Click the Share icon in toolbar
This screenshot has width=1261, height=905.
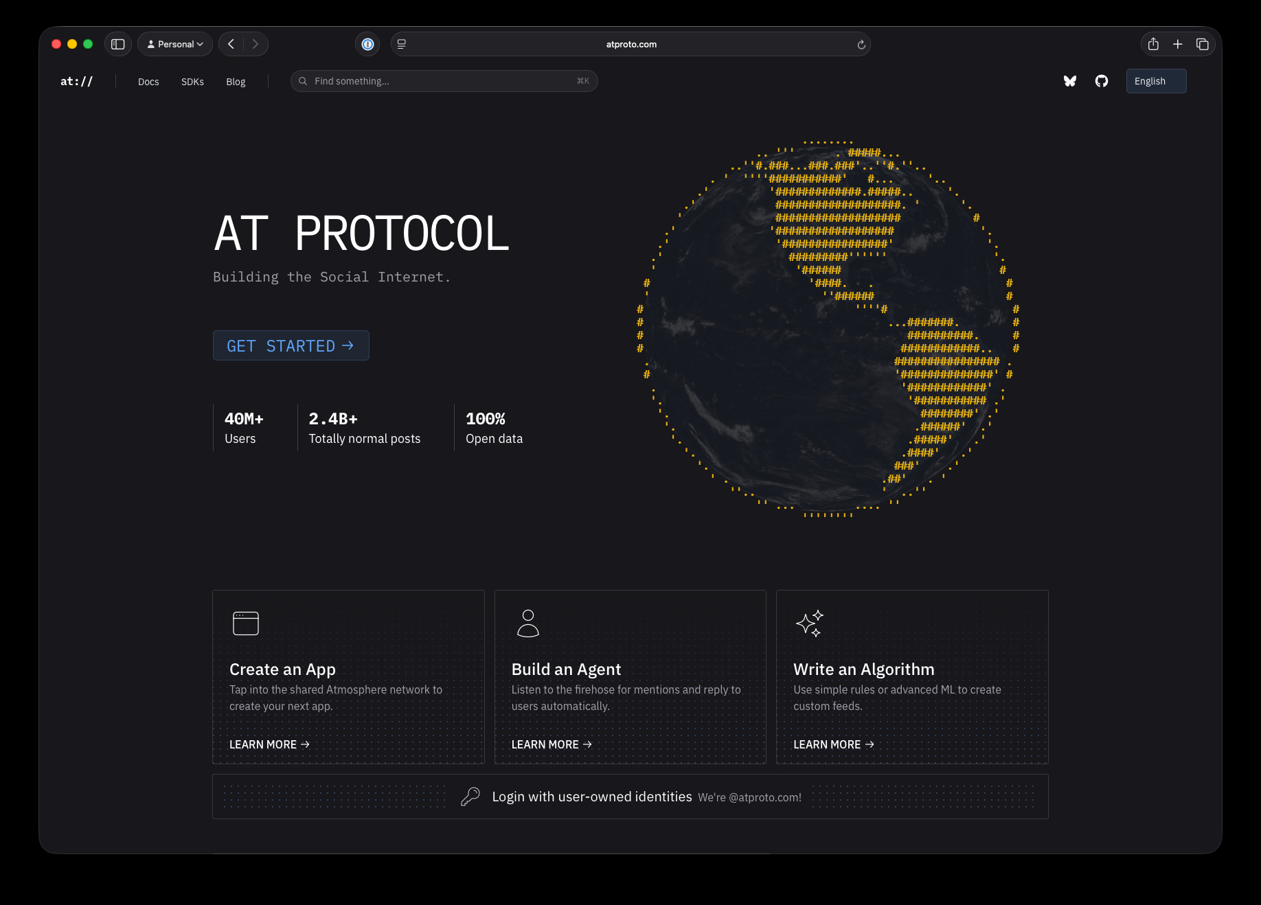tap(1153, 44)
